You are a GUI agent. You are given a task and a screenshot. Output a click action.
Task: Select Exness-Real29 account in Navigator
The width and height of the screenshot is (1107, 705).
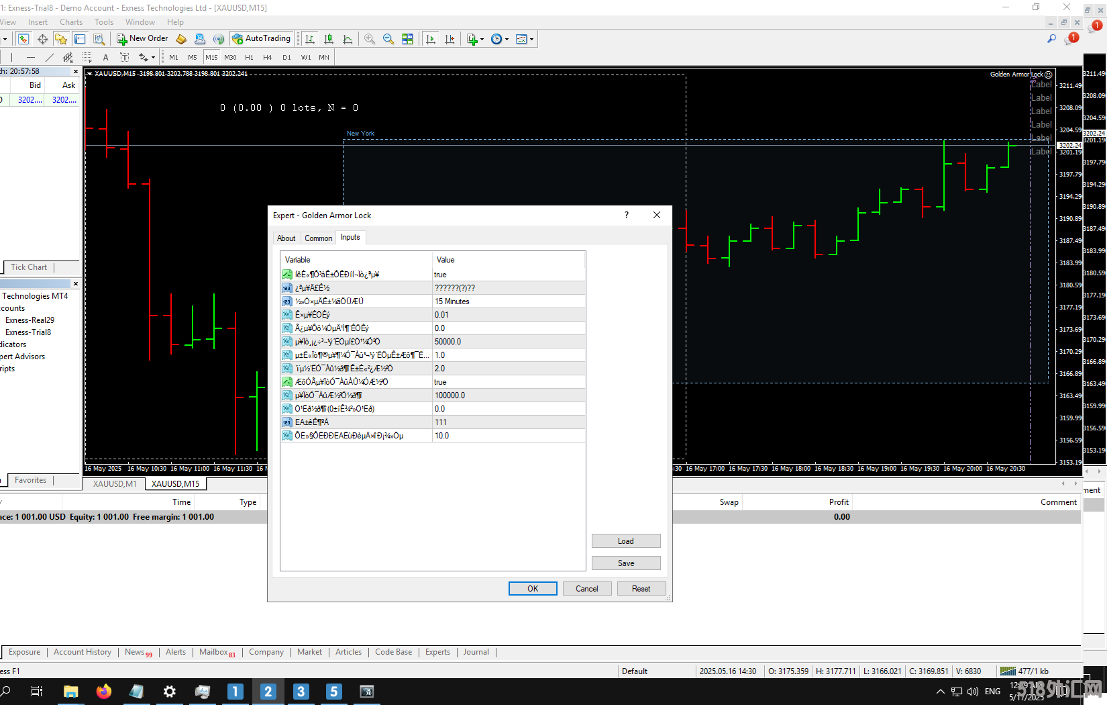[x=30, y=320]
